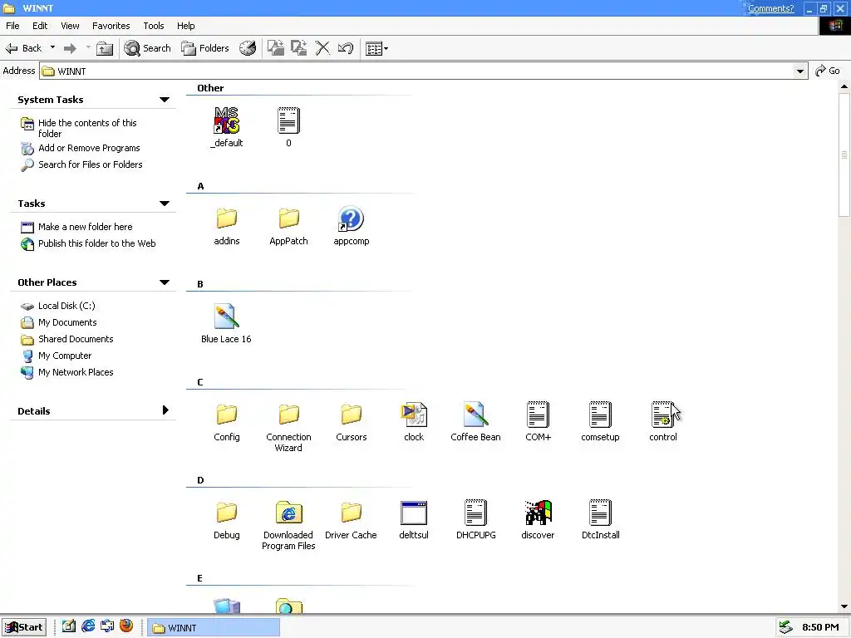Toggle the Folders pane
This screenshot has width=851, height=638.
tap(205, 48)
